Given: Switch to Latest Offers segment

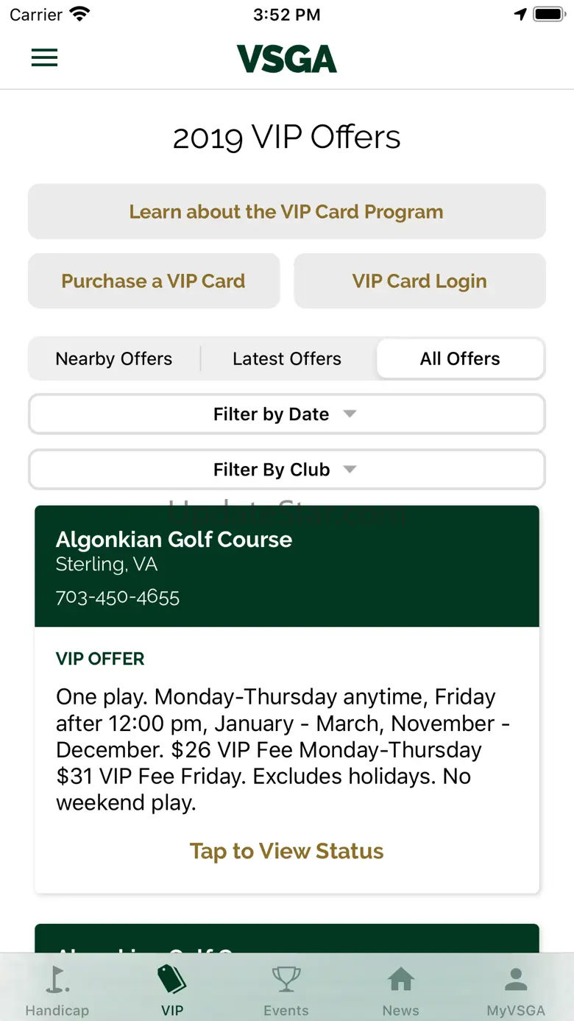Looking at the screenshot, I should (287, 358).
